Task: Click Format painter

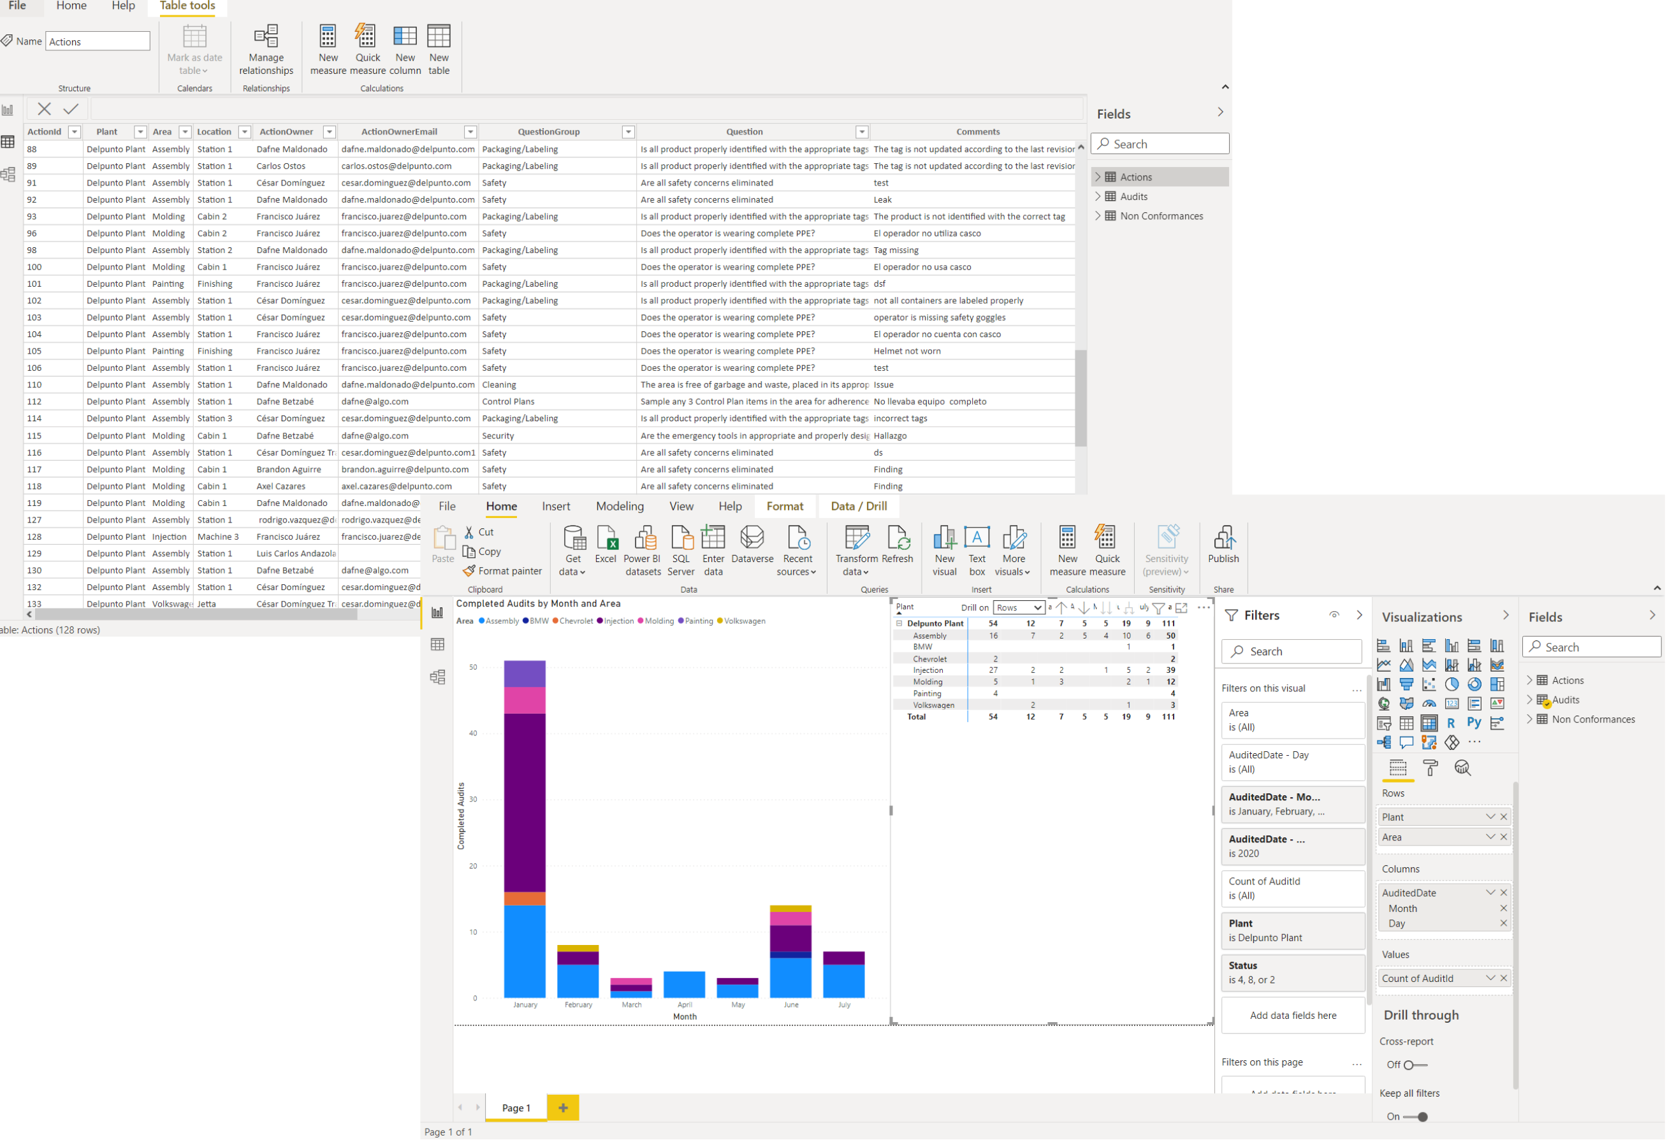Action: click(x=503, y=572)
